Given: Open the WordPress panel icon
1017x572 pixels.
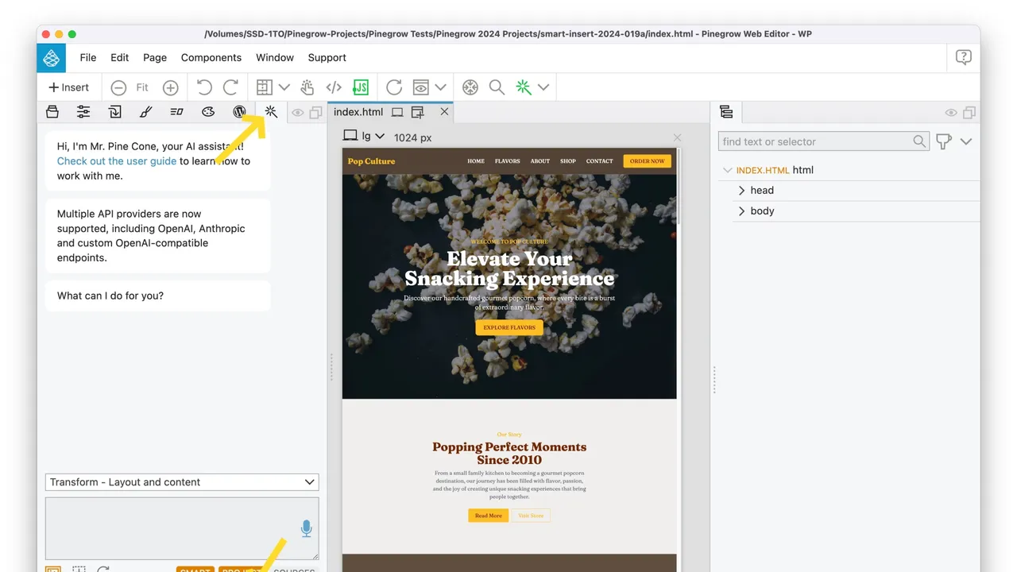Looking at the screenshot, I should point(239,112).
